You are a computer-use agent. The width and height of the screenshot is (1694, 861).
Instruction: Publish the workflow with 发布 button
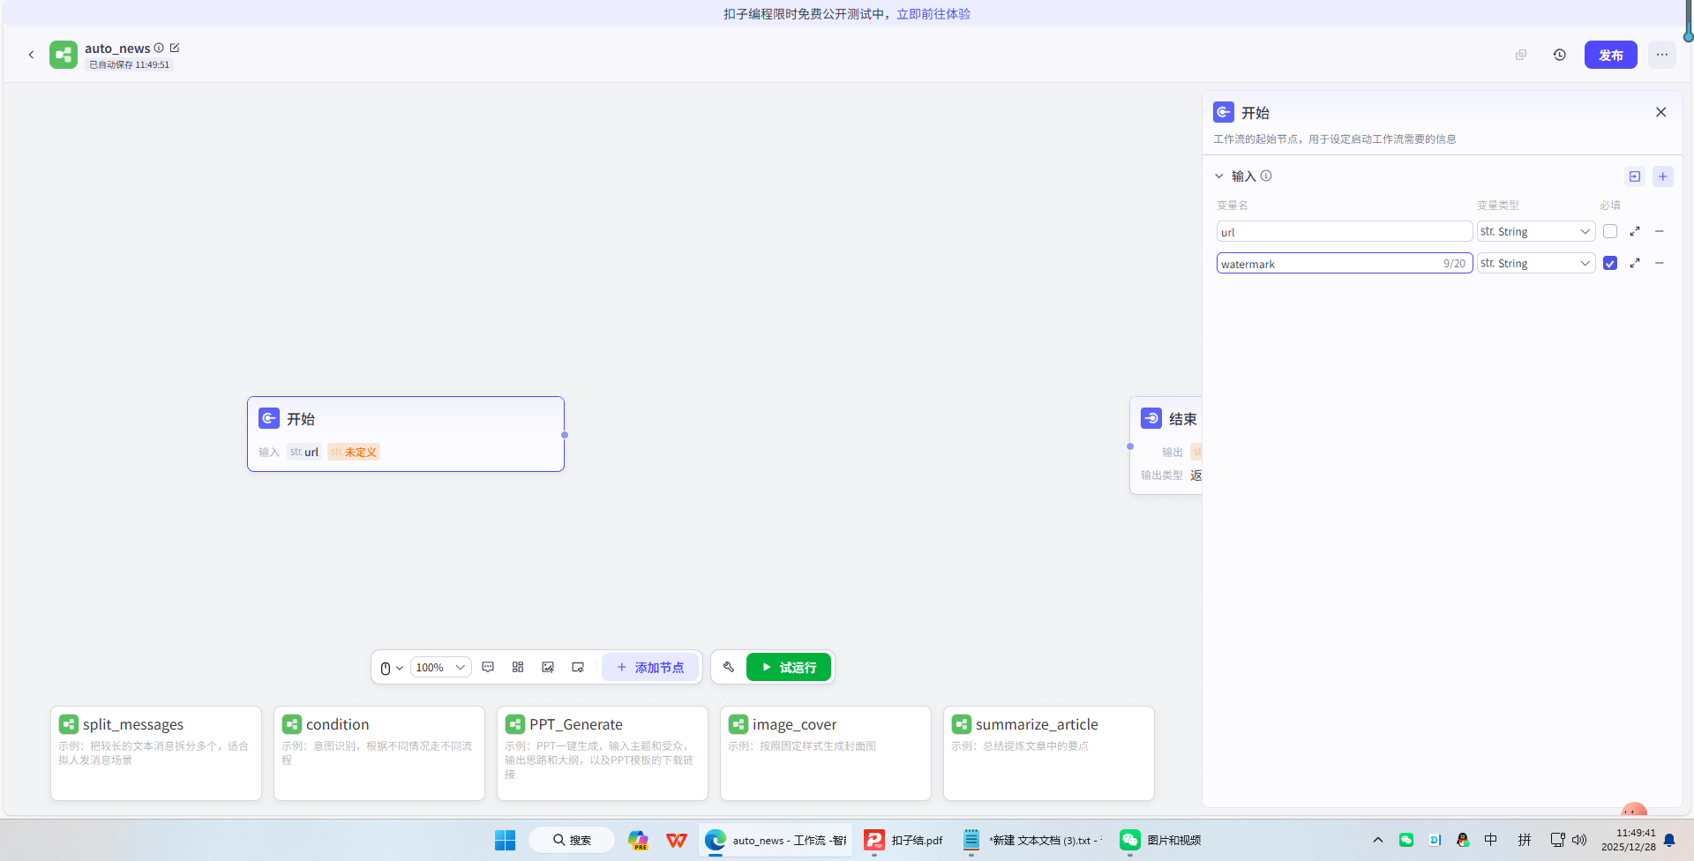coord(1610,55)
